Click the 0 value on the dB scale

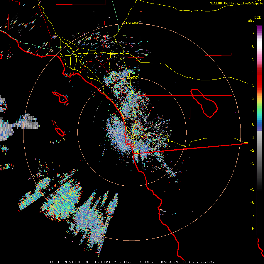(253, 124)
